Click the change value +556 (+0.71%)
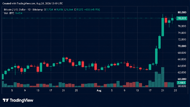This screenshot has width=190, height=107. tap(92, 10)
